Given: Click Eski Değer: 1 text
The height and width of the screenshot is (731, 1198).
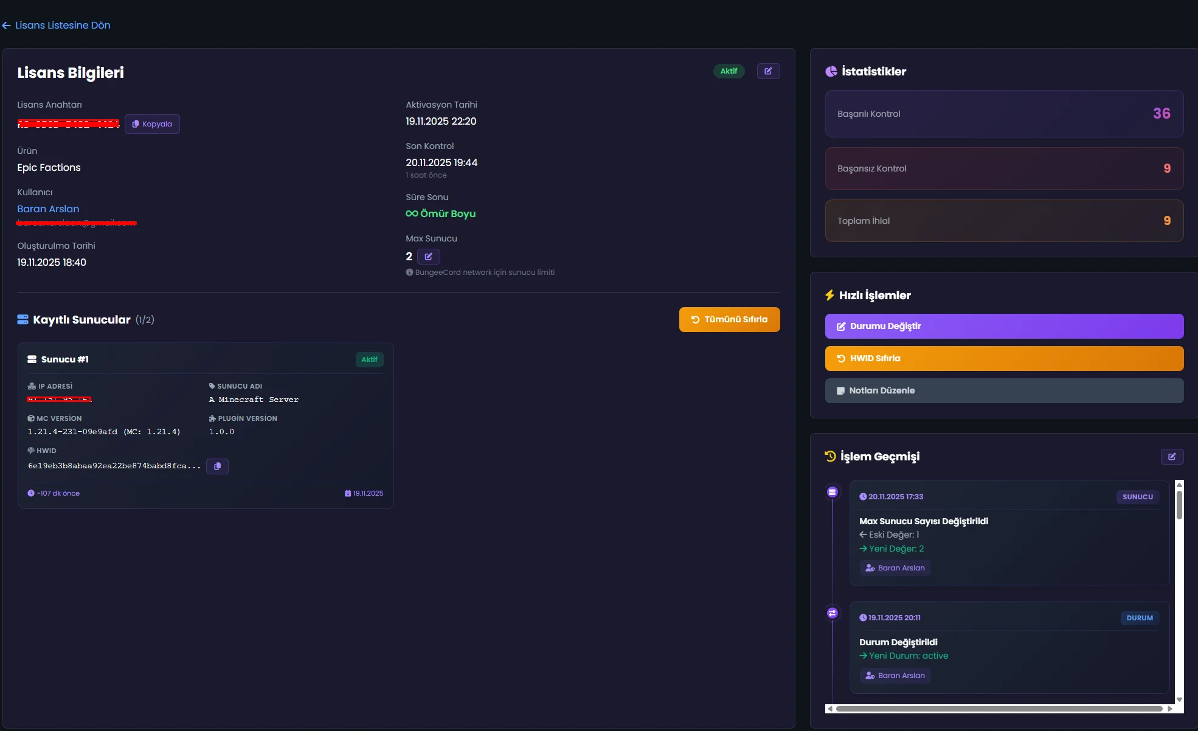Looking at the screenshot, I should click(894, 535).
